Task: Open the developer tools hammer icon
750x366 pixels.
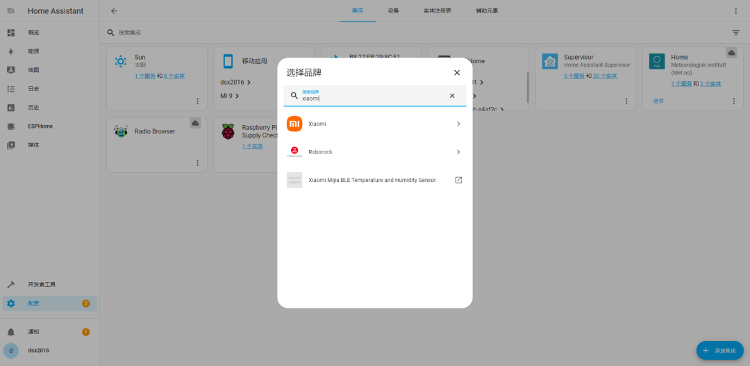Action: [x=11, y=285]
